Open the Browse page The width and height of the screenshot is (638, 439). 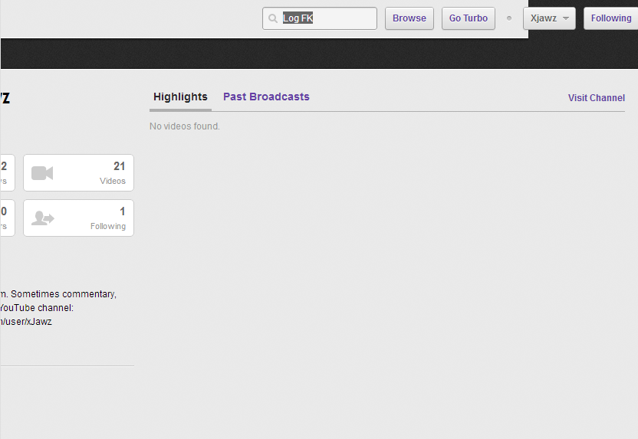[x=409, y=18]
